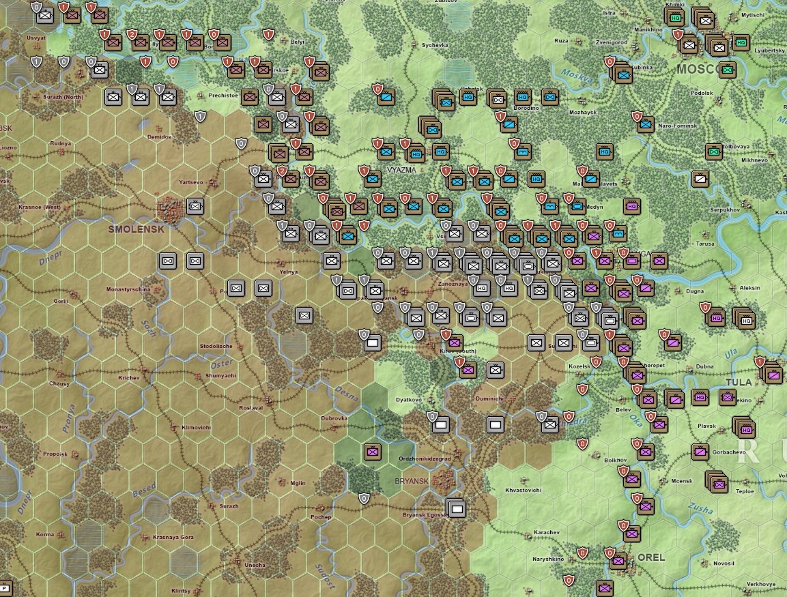
Task: Click the Monastyrschina town label
Action: (x=128, y=289)
